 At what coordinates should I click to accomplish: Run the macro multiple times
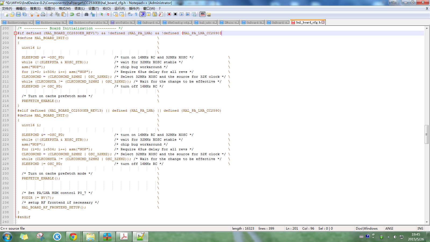[x=188, y=14]
